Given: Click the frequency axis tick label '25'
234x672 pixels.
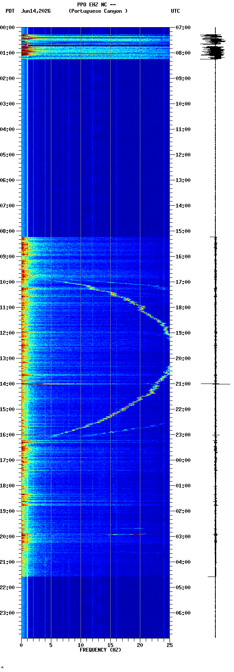Looking at the screenshot, I should coord(170,645).
